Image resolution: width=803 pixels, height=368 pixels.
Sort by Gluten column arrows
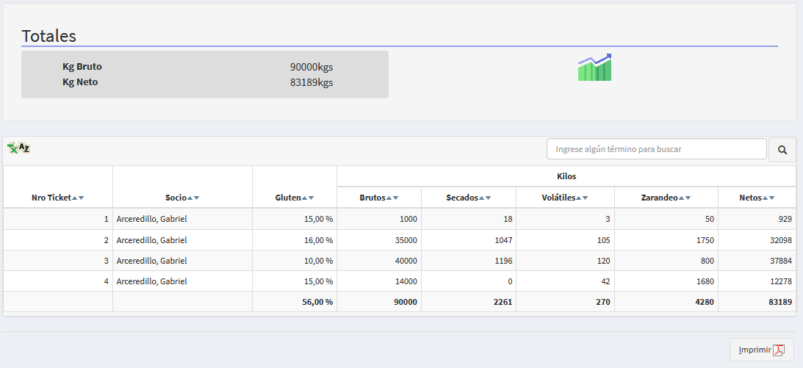pos(308,198)
